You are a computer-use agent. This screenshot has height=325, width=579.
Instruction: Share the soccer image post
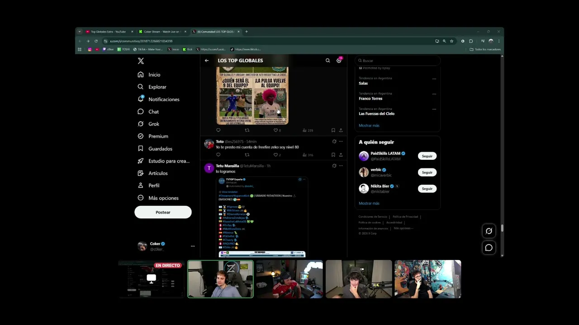click(x=341, y=130)
